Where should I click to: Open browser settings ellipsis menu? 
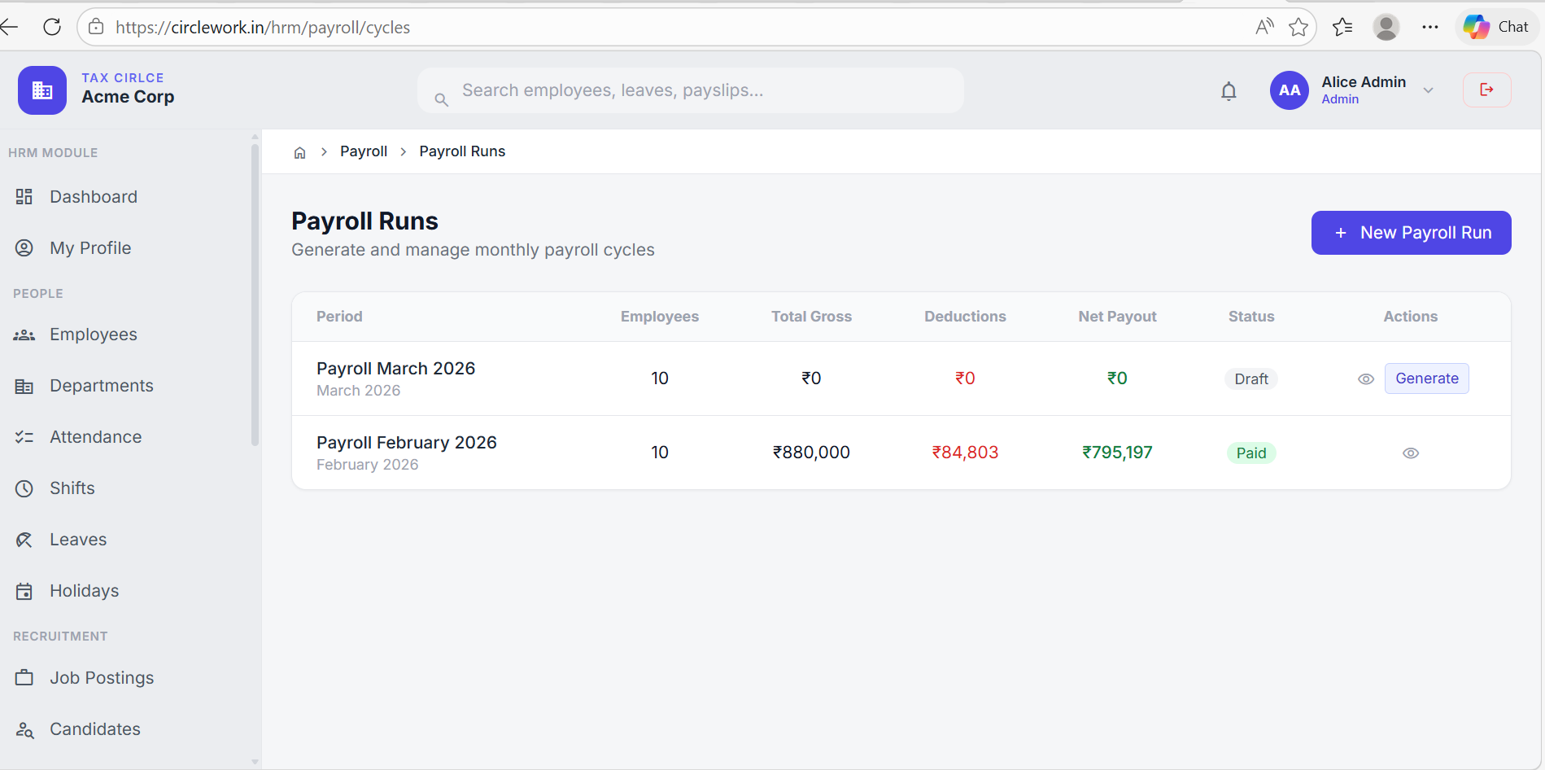pyautogui.click(x=1429, y=28)
